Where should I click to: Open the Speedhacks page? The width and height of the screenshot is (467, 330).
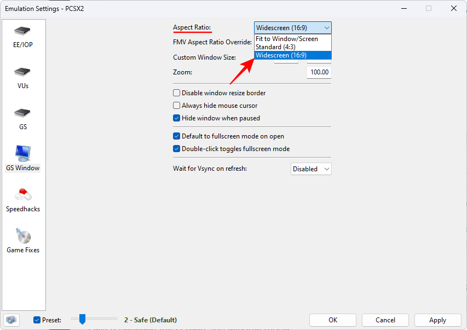(23, 200)
